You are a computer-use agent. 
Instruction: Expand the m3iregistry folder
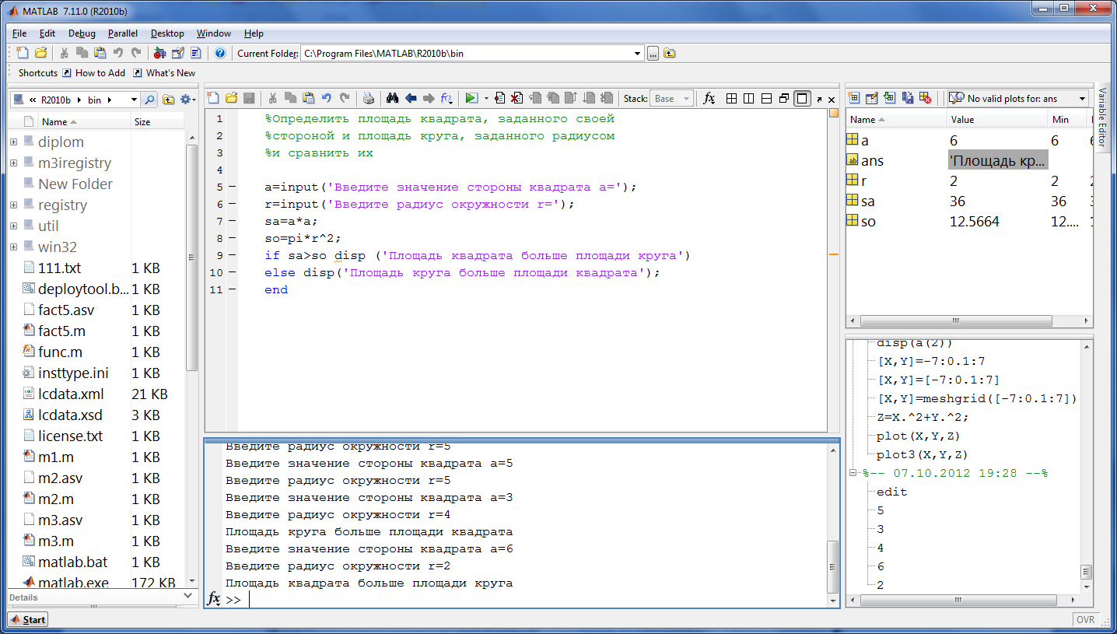14,163
